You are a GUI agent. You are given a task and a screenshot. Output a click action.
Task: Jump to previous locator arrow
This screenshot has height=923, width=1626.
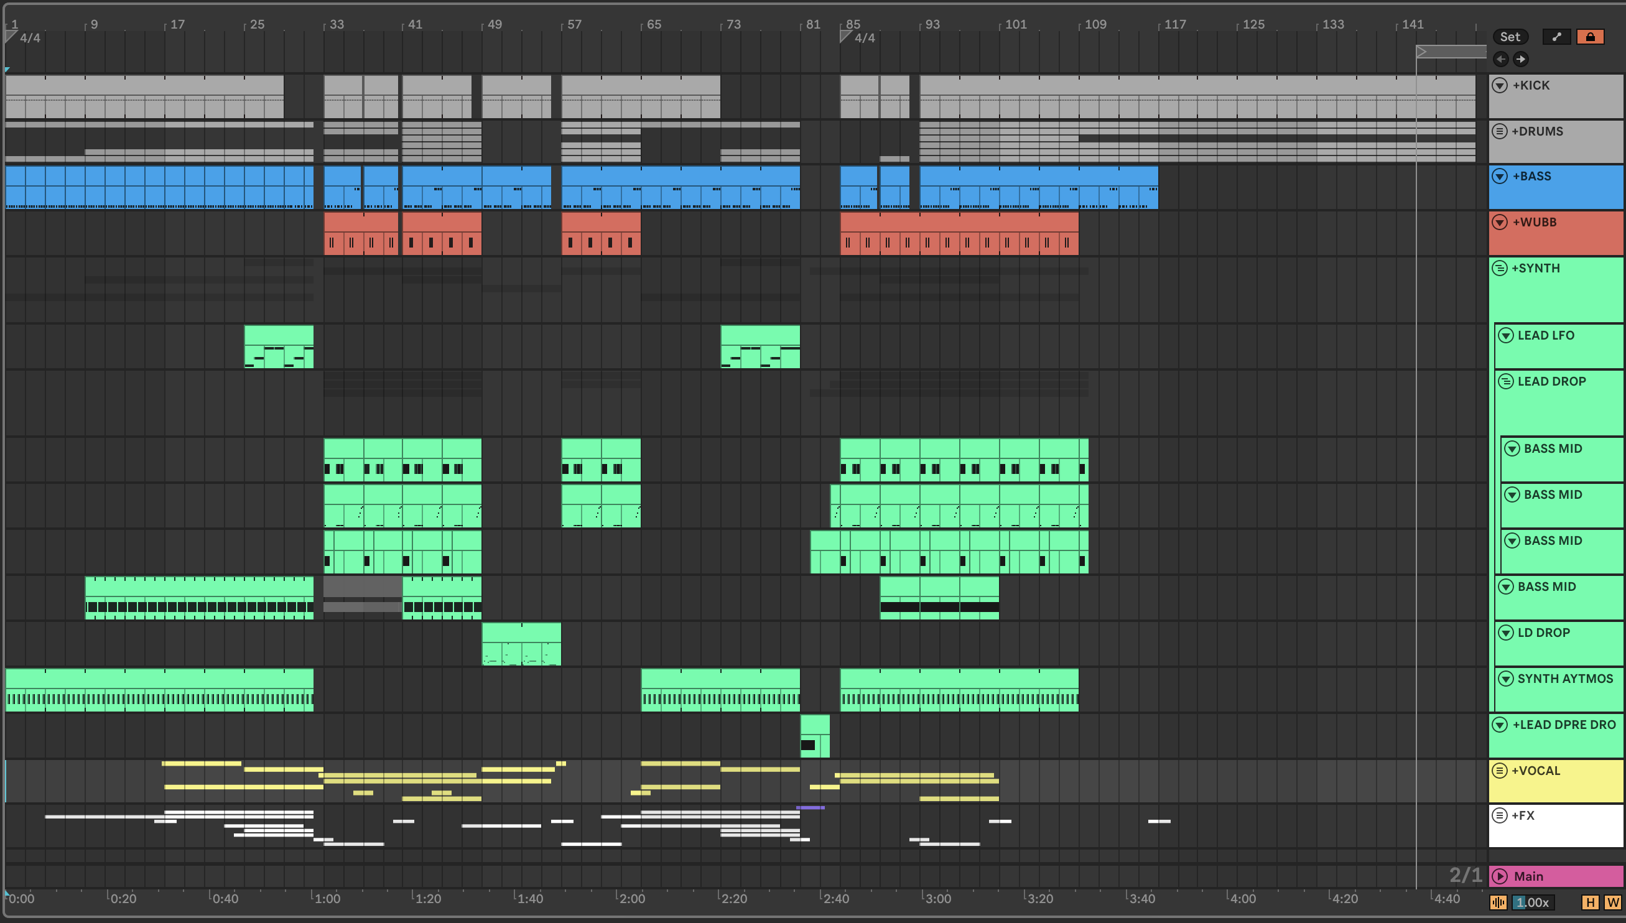pos(1500,59)
